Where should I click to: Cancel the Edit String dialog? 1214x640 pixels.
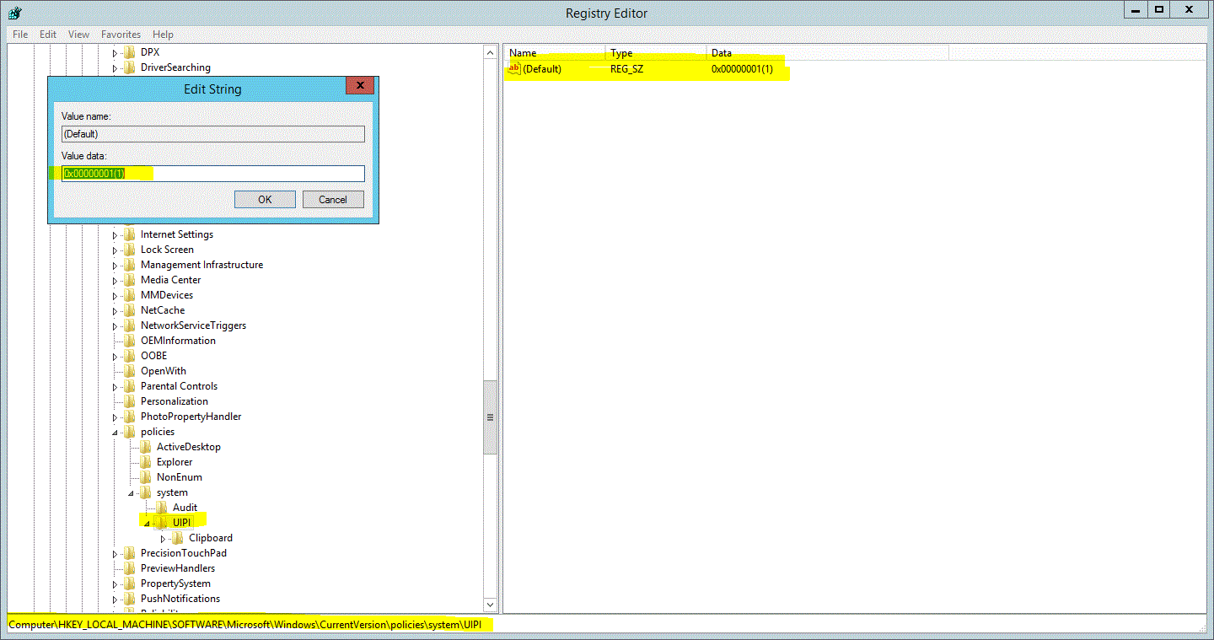coord(332,200)
